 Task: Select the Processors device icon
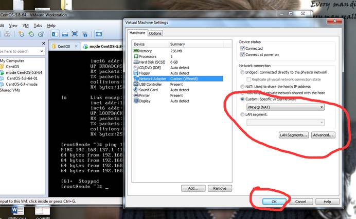tap(136, 56)
